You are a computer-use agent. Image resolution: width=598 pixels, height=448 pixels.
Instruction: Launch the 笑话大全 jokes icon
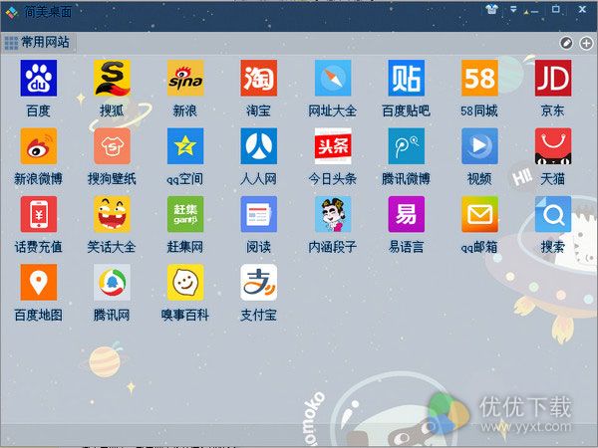[x=112, y=214]
